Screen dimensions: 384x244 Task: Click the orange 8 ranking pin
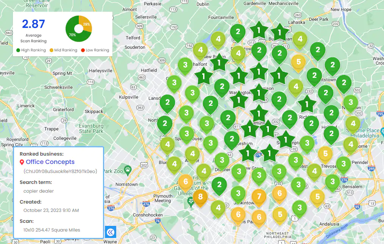point(200,196)
